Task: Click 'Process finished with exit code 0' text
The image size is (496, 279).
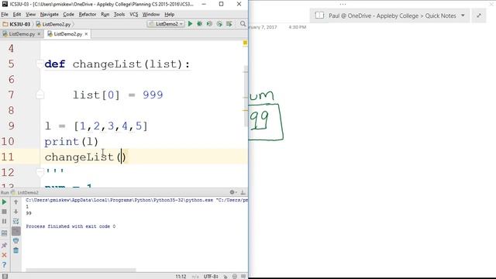Action: pos(71,226)
